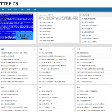Open the blue-screen featured image thumbnail
Screen dimensions: 112x112
pyautogui.click(x=17, y=26)
